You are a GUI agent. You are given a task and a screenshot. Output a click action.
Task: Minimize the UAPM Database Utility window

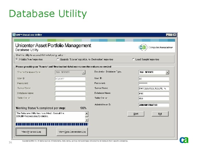168,35
